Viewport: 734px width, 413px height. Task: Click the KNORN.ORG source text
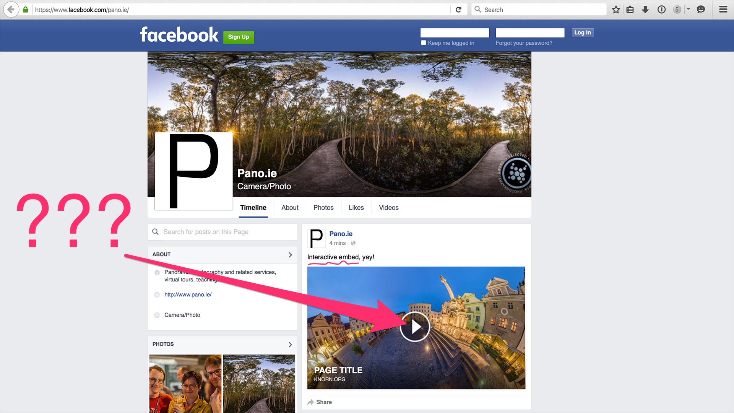(330, 379)
